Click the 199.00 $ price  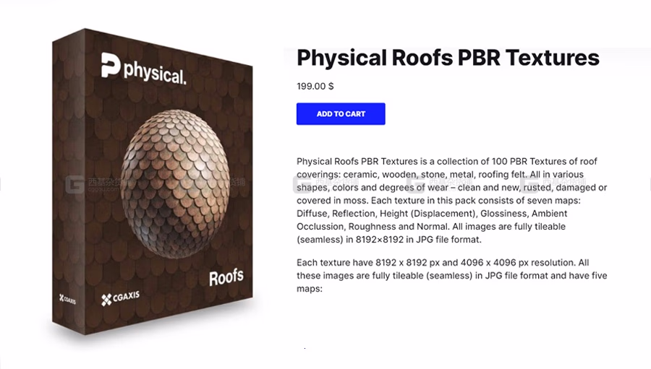click(x=315, y=86)
